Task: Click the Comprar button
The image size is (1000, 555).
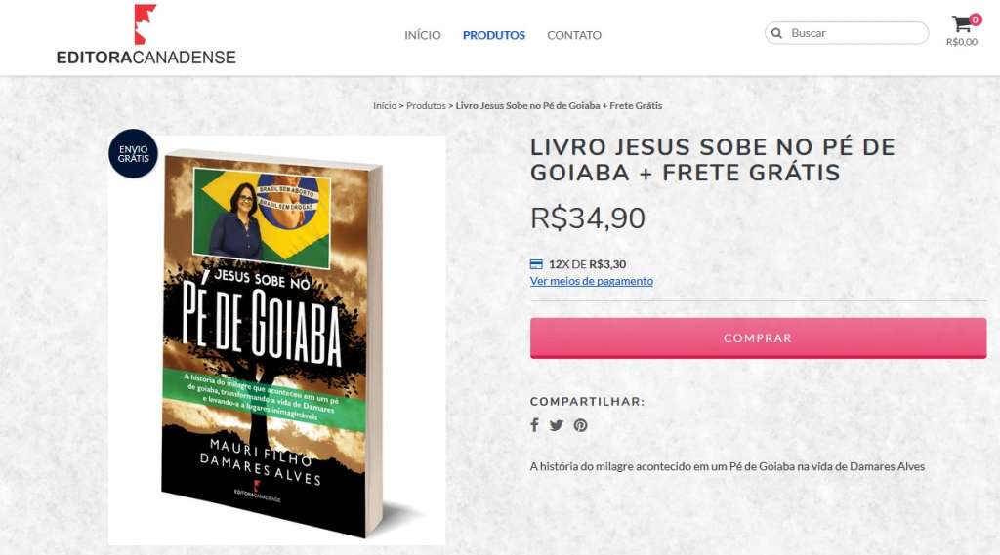Action: (x=758, y=338)
